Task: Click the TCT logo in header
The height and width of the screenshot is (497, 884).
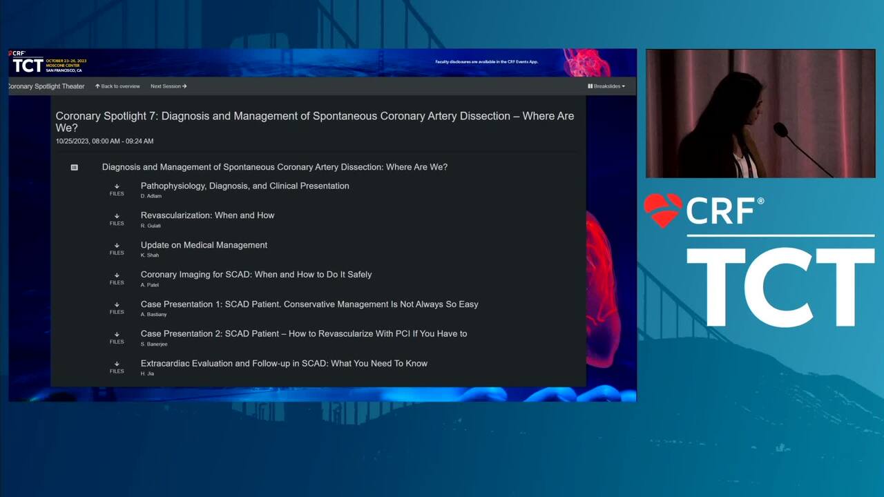Action: point(28,65)
